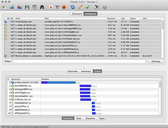Image resolution: width=168 pixels, height=128 pixels.
Task: Edit request with the pencil icon
Action: [80, 7]
